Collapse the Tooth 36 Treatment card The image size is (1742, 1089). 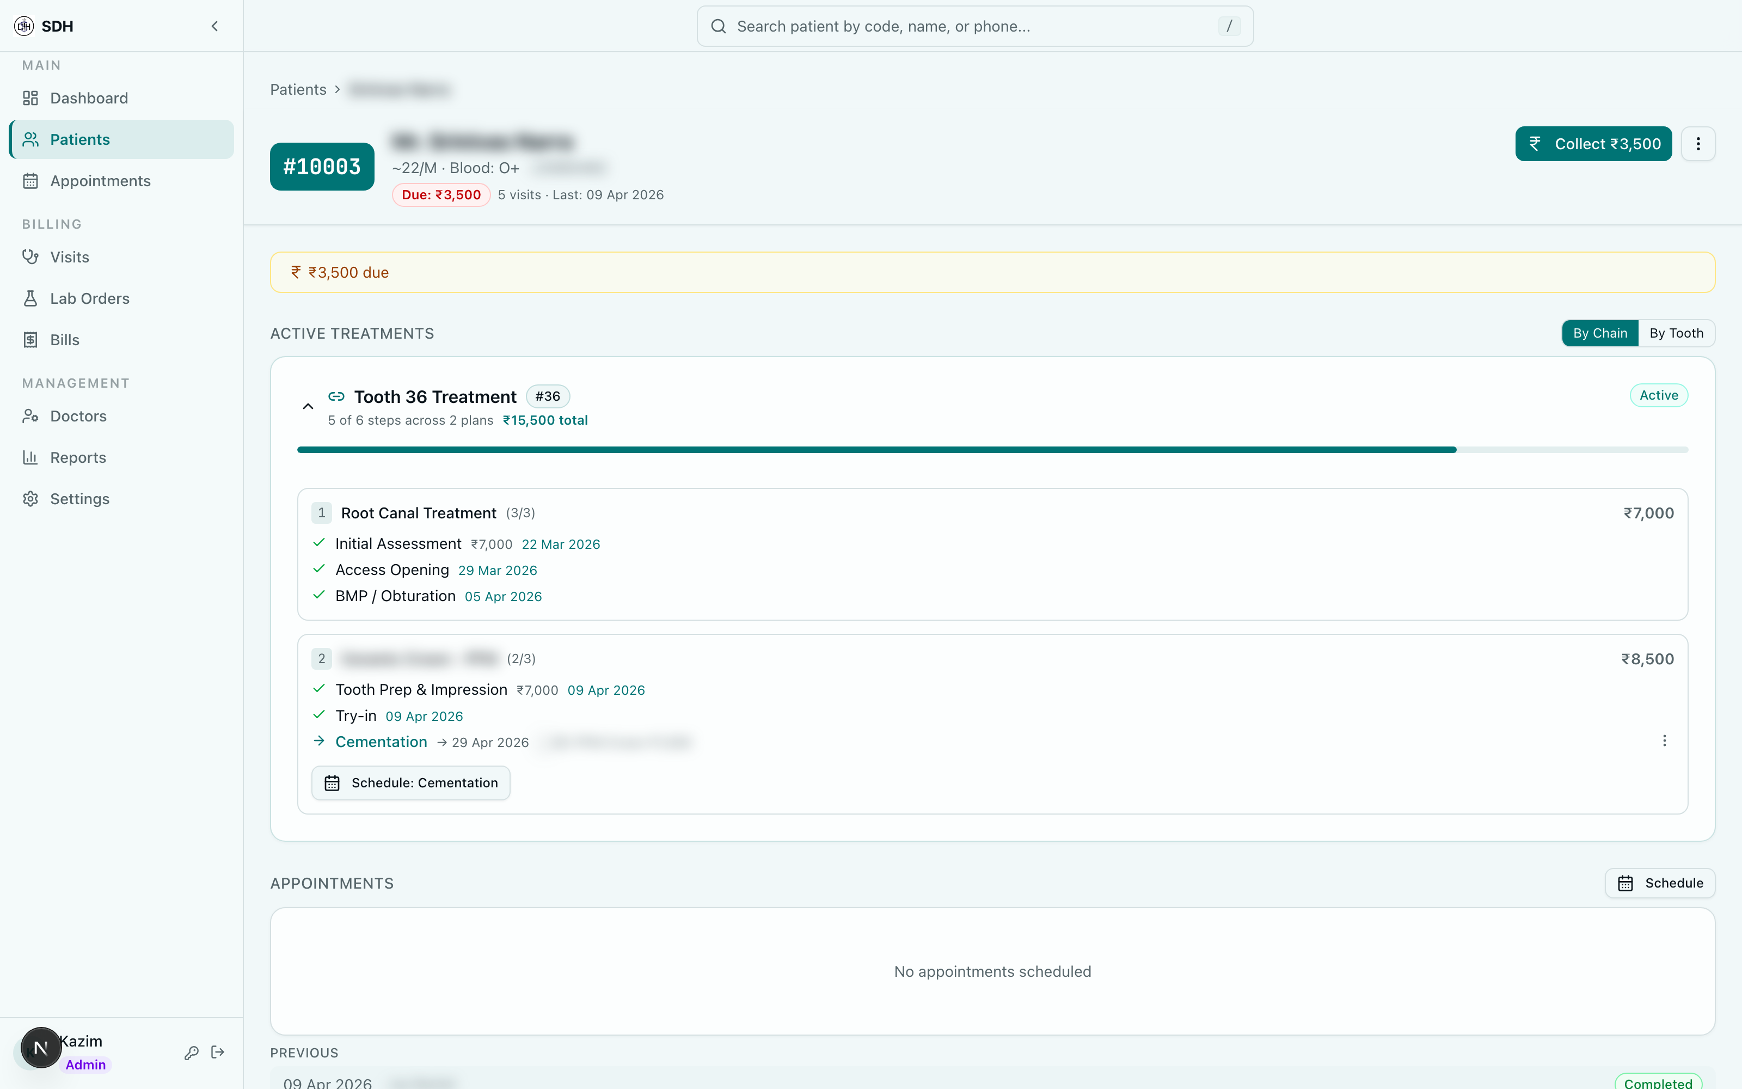tap(308, 407)
